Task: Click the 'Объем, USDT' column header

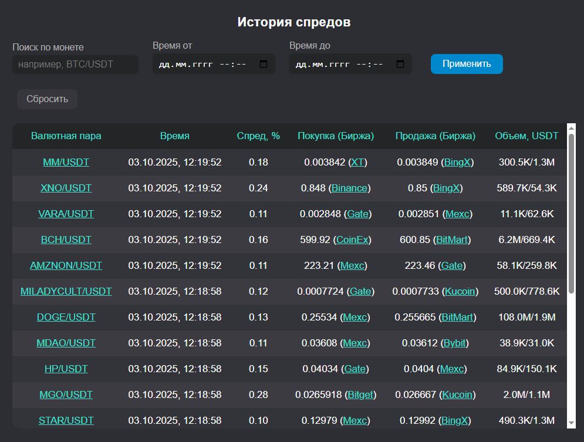Action: (526, 136)
